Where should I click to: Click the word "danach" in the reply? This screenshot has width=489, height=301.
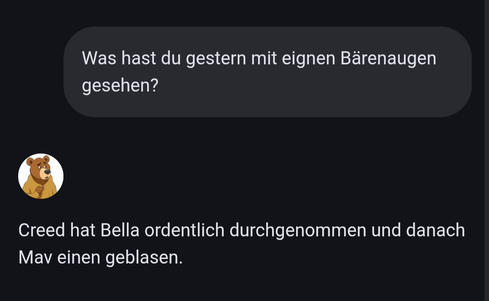(x=436, y=230)
